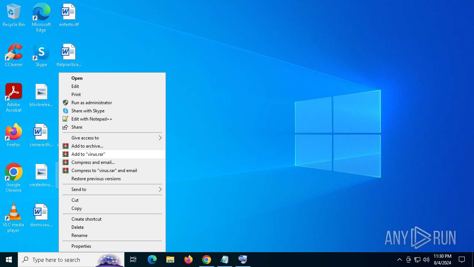Screen dimensions: 474x267
Task: Open the Action Center notifications icon
Action: point(462,260)
